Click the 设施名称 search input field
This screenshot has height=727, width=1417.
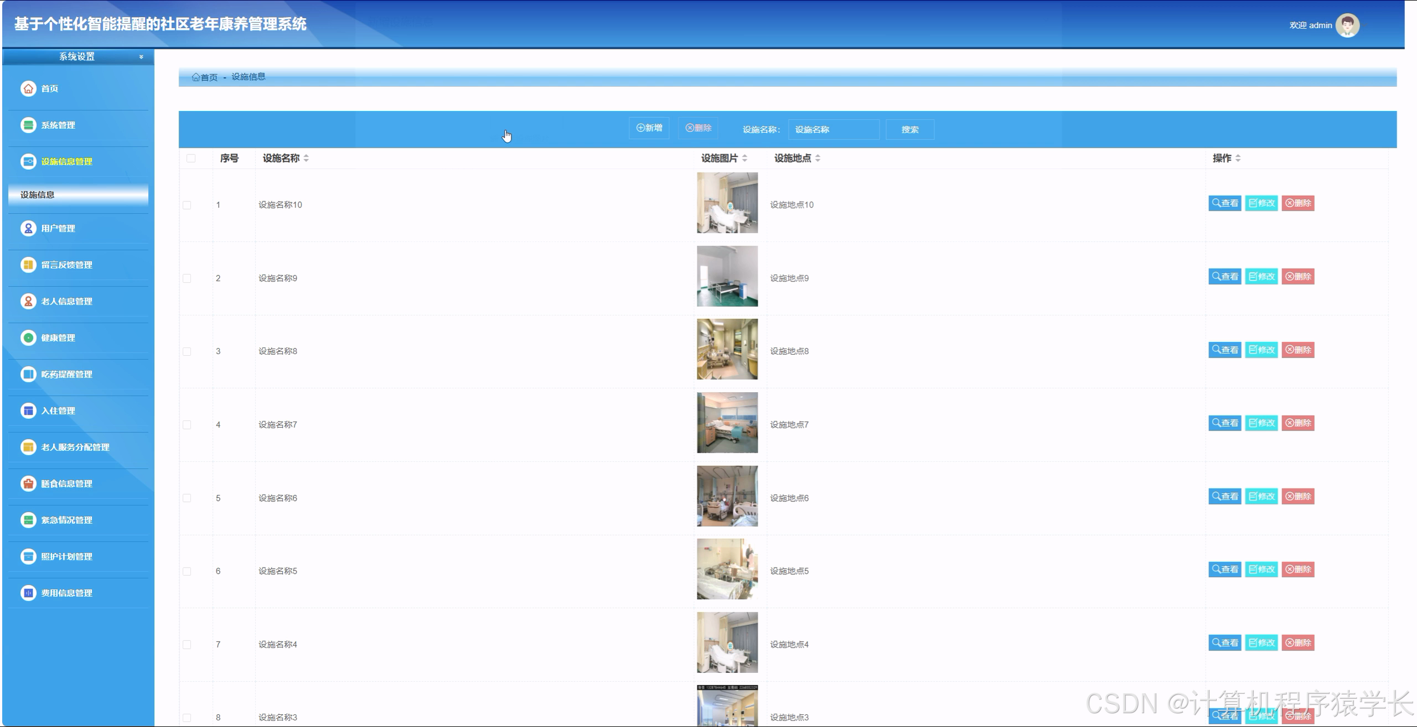point(834,129)
